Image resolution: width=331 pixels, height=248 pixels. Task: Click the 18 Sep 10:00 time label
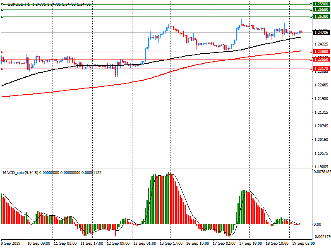coord(277,243)
